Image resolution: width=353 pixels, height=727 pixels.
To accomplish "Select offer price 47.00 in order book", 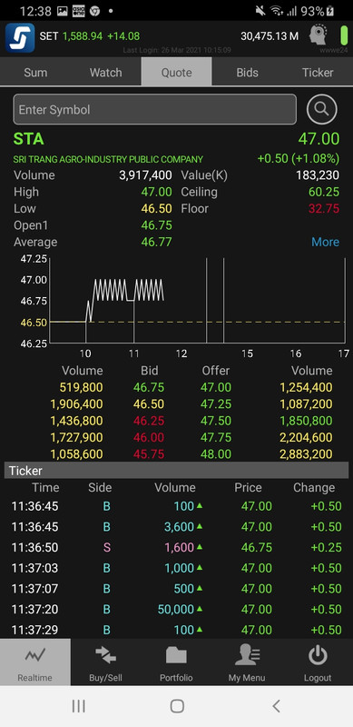I will [x=216, y=387].
